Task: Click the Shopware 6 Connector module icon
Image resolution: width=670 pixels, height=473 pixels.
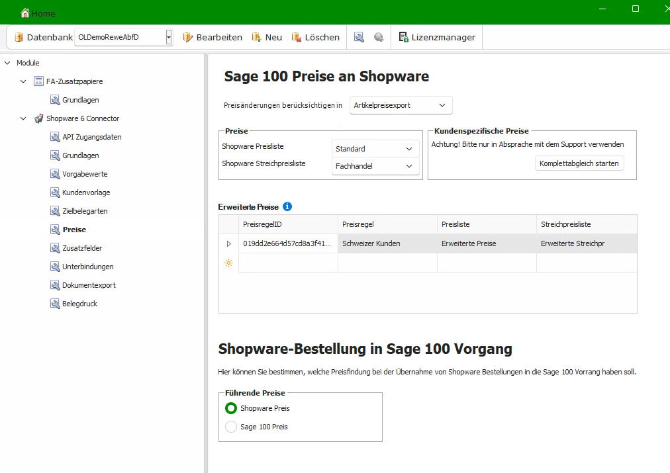Action: click(x=38, y=118)
